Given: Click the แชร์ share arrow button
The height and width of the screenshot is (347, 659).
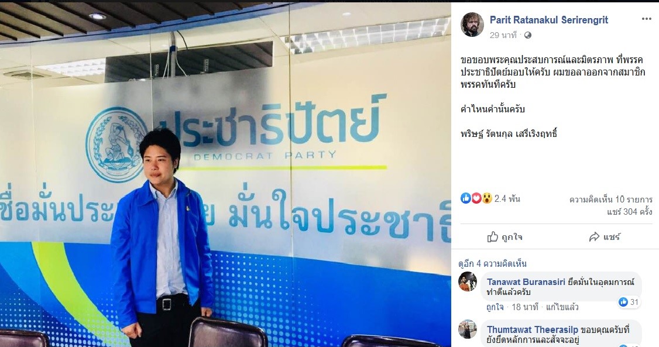Looking at the screenshot, I should click(605, 237).
